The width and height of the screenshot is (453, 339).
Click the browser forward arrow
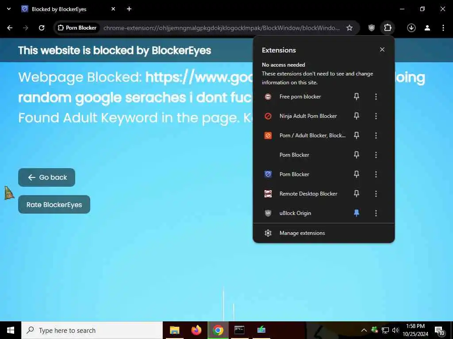pos(26,28)
